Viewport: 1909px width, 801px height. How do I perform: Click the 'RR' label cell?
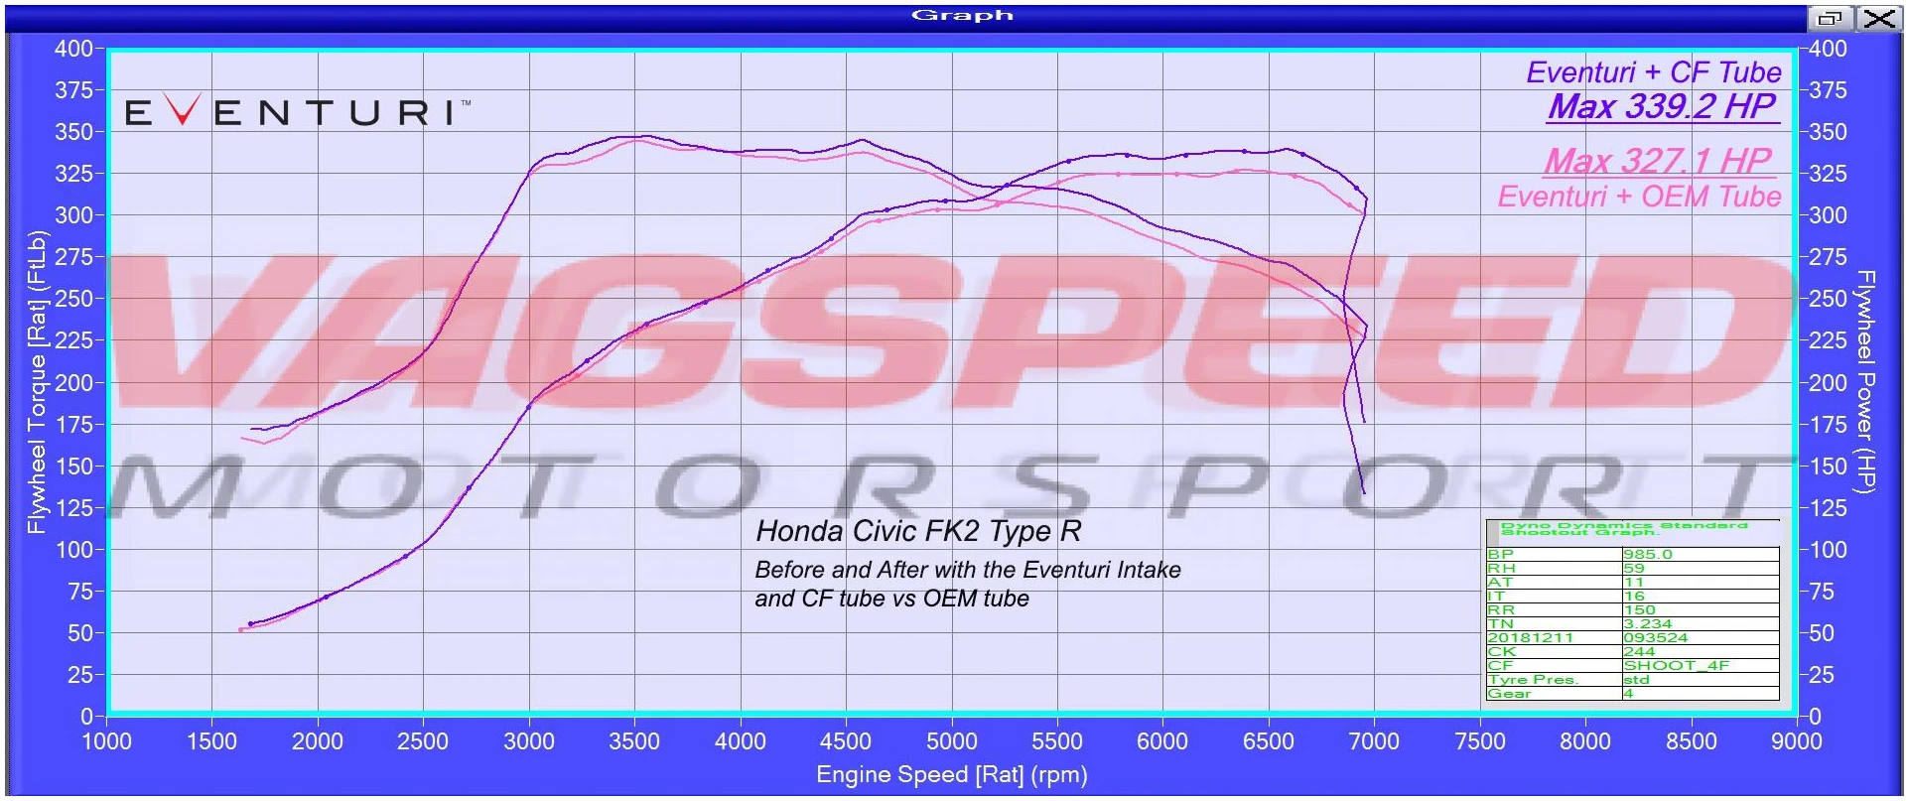(1554, 610)
